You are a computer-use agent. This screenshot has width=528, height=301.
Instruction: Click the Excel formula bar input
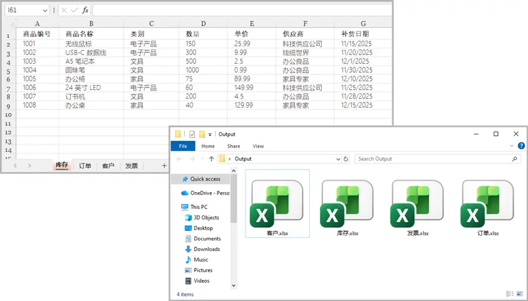point(242,10)
